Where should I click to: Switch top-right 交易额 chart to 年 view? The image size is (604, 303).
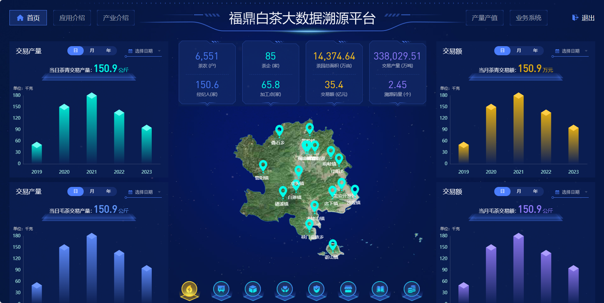pyautogui.click(x=535, y=50)
